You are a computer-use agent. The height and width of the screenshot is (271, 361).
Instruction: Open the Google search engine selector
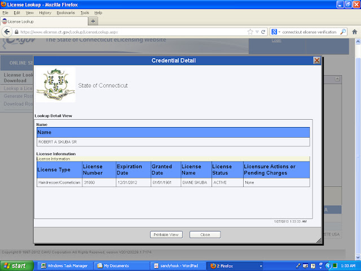(x=276, y=32)
